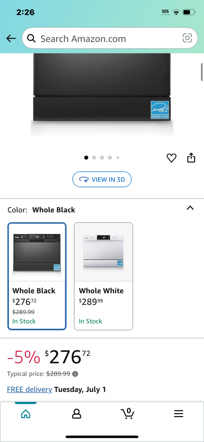This screenshot has height=442, width=204.
Task: Open the camera lens search icon
Action: (187, 38)
